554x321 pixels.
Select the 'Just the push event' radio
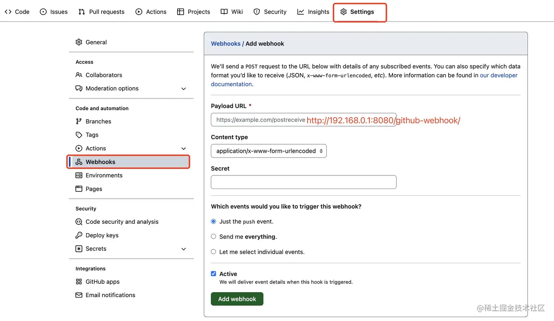[214, 222]
